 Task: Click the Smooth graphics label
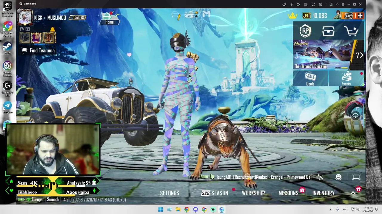coord(53,200)
